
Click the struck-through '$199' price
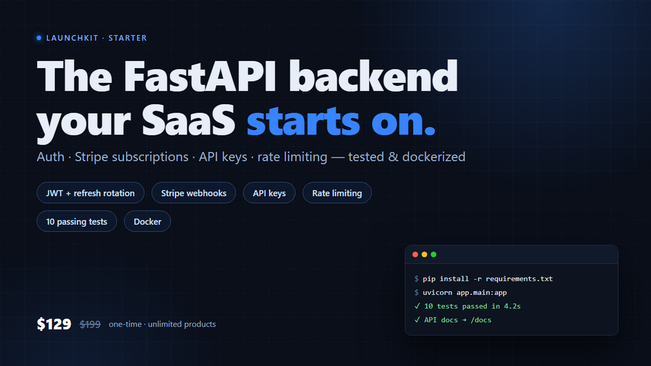coord(90,324)
